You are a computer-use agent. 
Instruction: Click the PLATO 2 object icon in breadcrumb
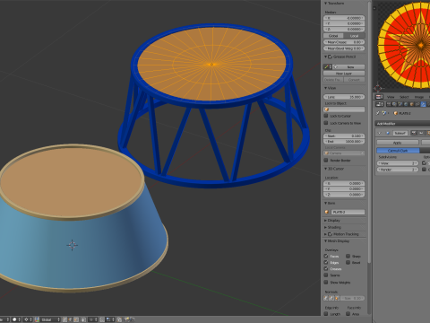tap(396, 113)
